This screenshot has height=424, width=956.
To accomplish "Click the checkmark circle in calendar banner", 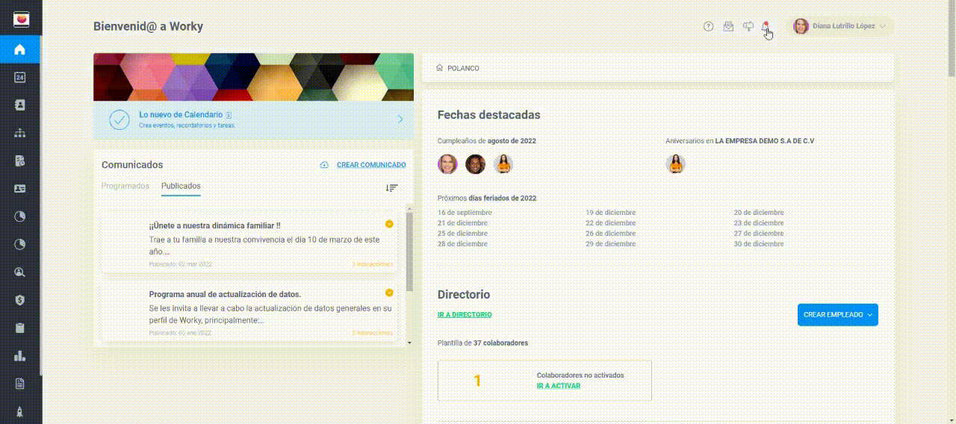I will (x=119, y=120).
